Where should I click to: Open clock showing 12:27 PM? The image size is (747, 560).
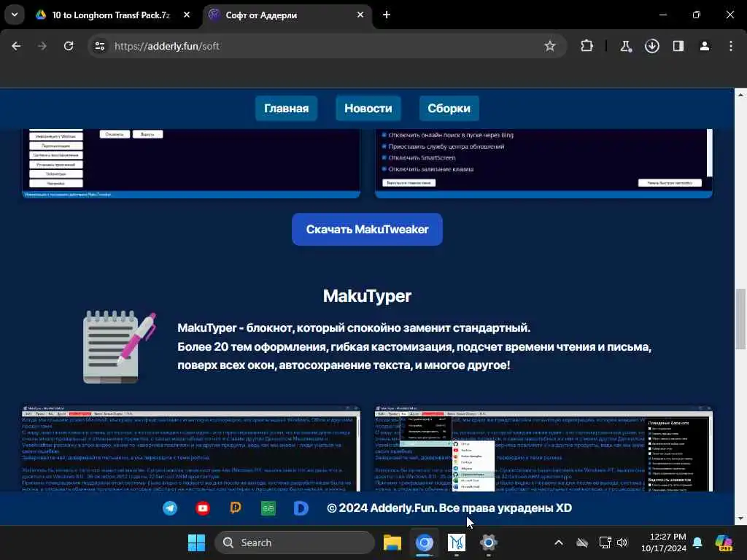(663, 542)
